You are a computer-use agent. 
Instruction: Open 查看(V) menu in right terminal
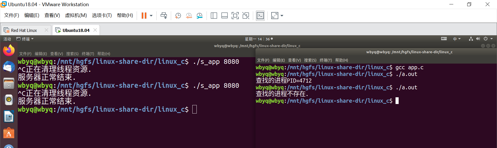(x=294, y=60)
